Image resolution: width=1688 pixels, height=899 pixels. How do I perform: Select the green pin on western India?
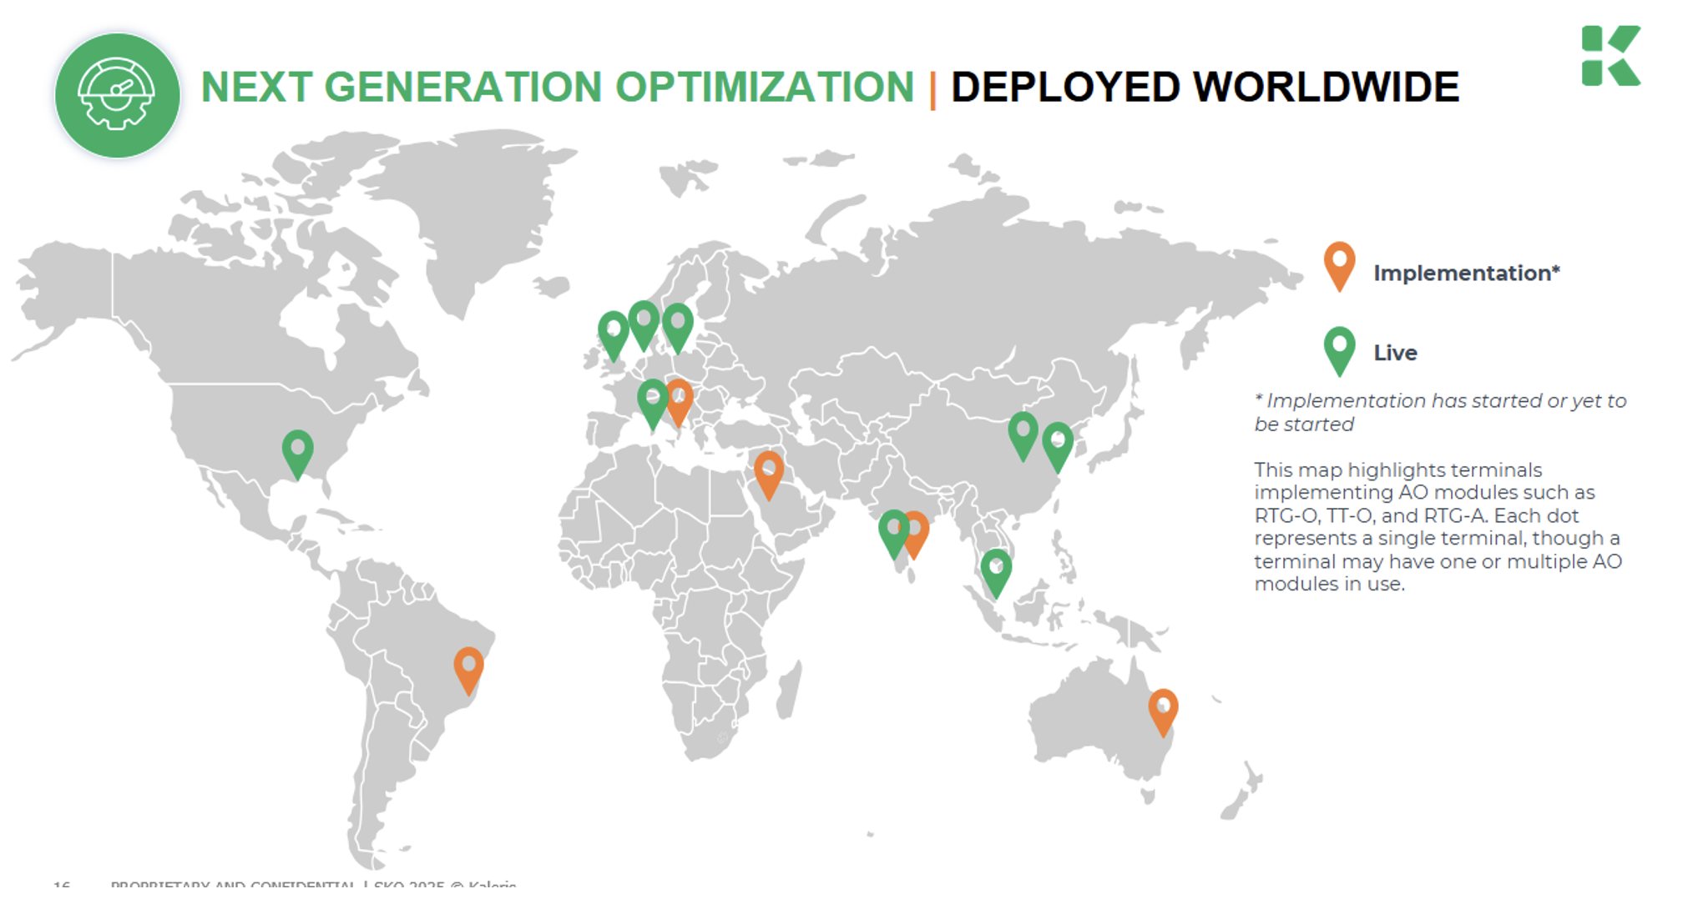[892, 530]
